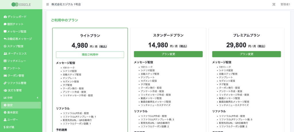Select 基本設定 under settings
This screenshot has width=294, height=132.
coord(11,112)
